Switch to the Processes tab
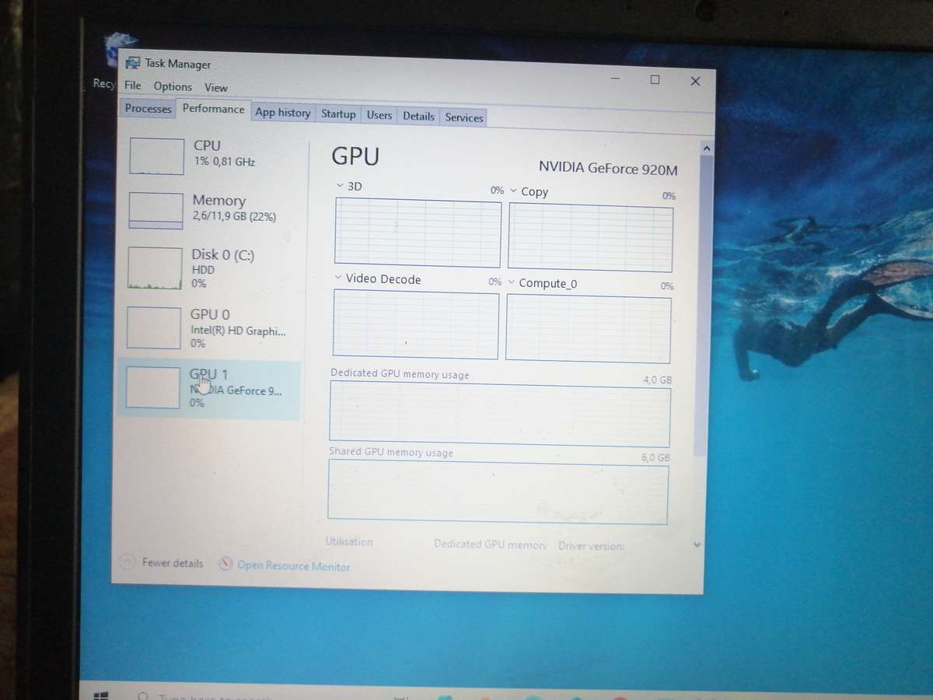The height and width of the screenshot is (700, 933). pyautogui.click(x=147, y=110)
